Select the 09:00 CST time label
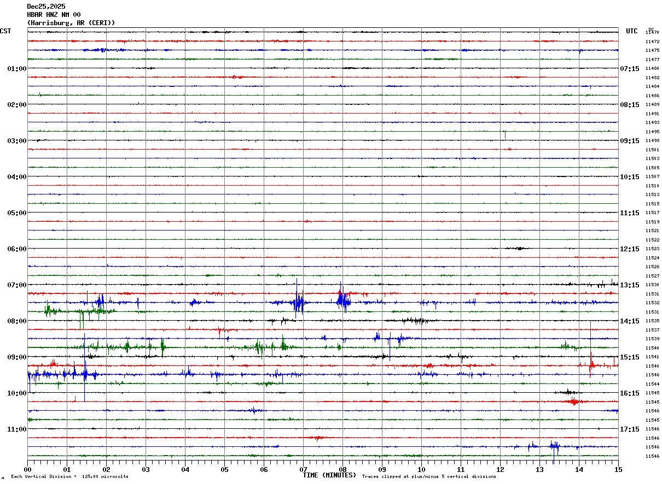Image resolution: width=662 pixels, height=484 pixels. click(x=17, y=357)
